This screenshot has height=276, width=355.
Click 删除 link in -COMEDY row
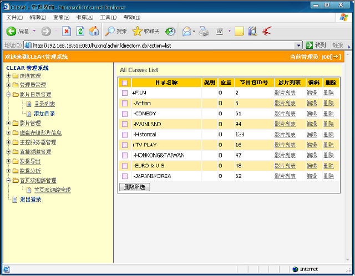coord(328,114)
